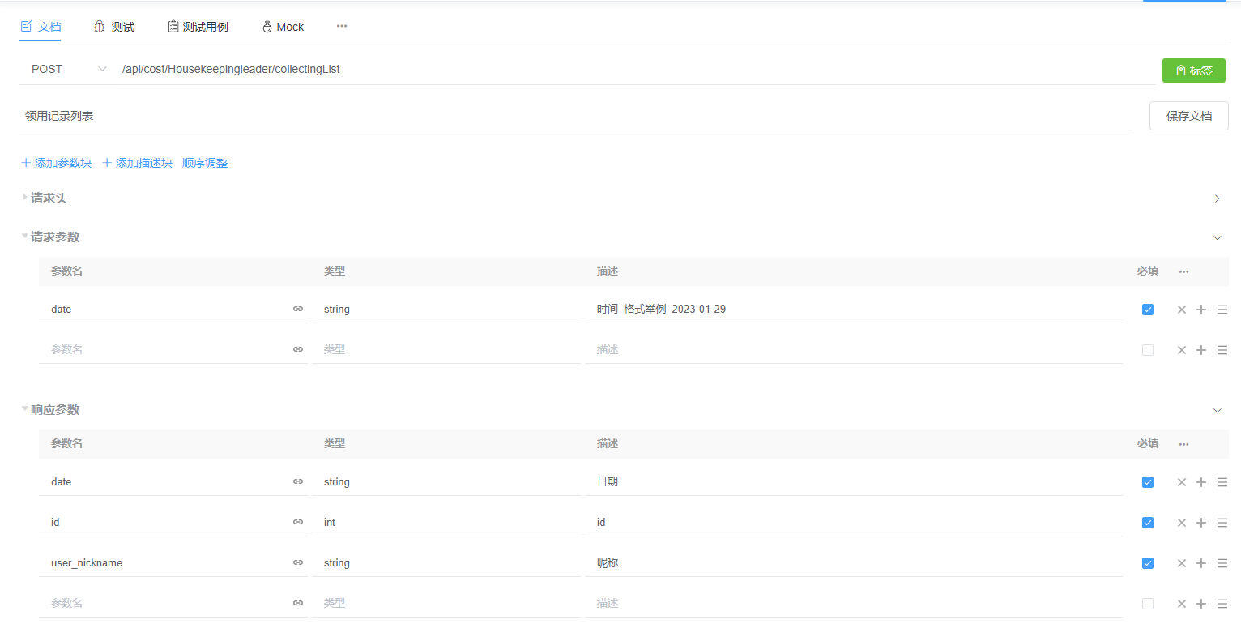The image size is (1241, 624).
Task: Open the more tabs ellipsis menu
Action: (342, 26)
